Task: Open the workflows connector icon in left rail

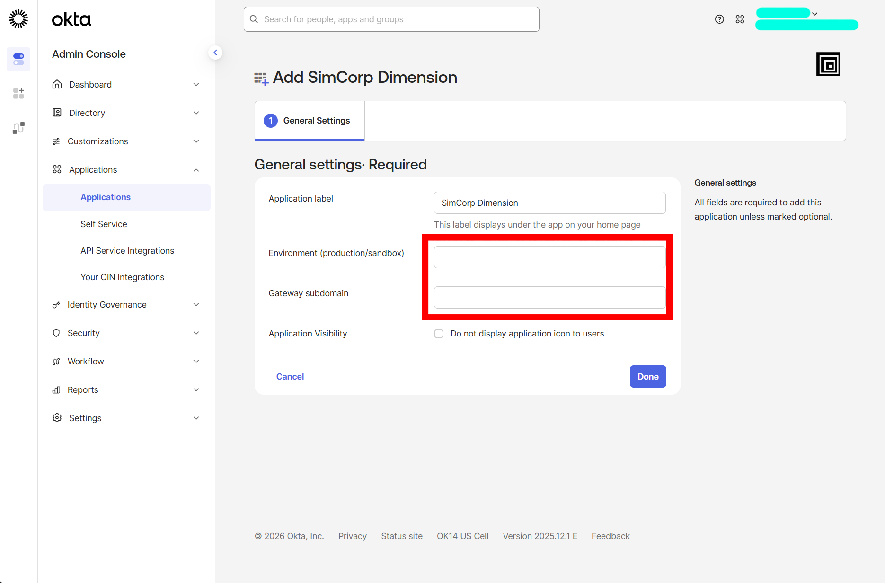Action: (18, 128)
